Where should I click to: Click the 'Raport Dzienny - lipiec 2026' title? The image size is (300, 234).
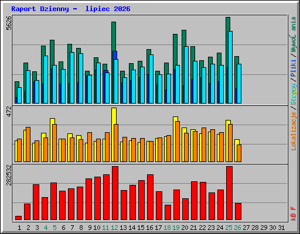click(71, 9)
